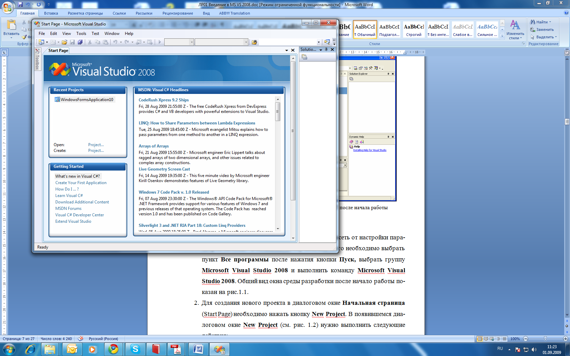Viewport: 570px width, 356px height.
Task: Open Tools menu in Visual Studio
Action: point(81,34)
